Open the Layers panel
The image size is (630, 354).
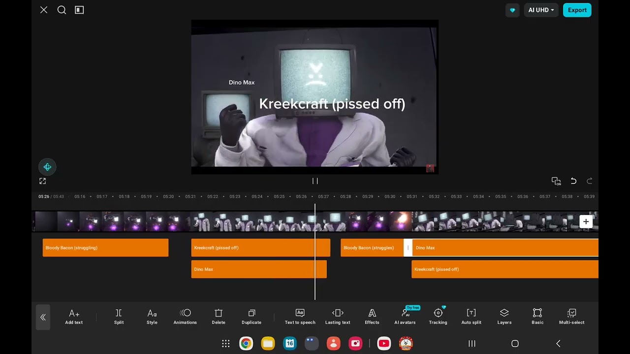[504, 317]
